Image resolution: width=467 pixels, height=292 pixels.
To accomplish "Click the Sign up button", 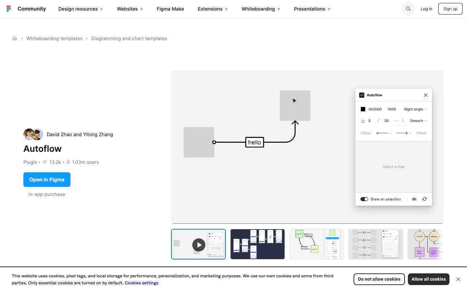I will 450,9.
